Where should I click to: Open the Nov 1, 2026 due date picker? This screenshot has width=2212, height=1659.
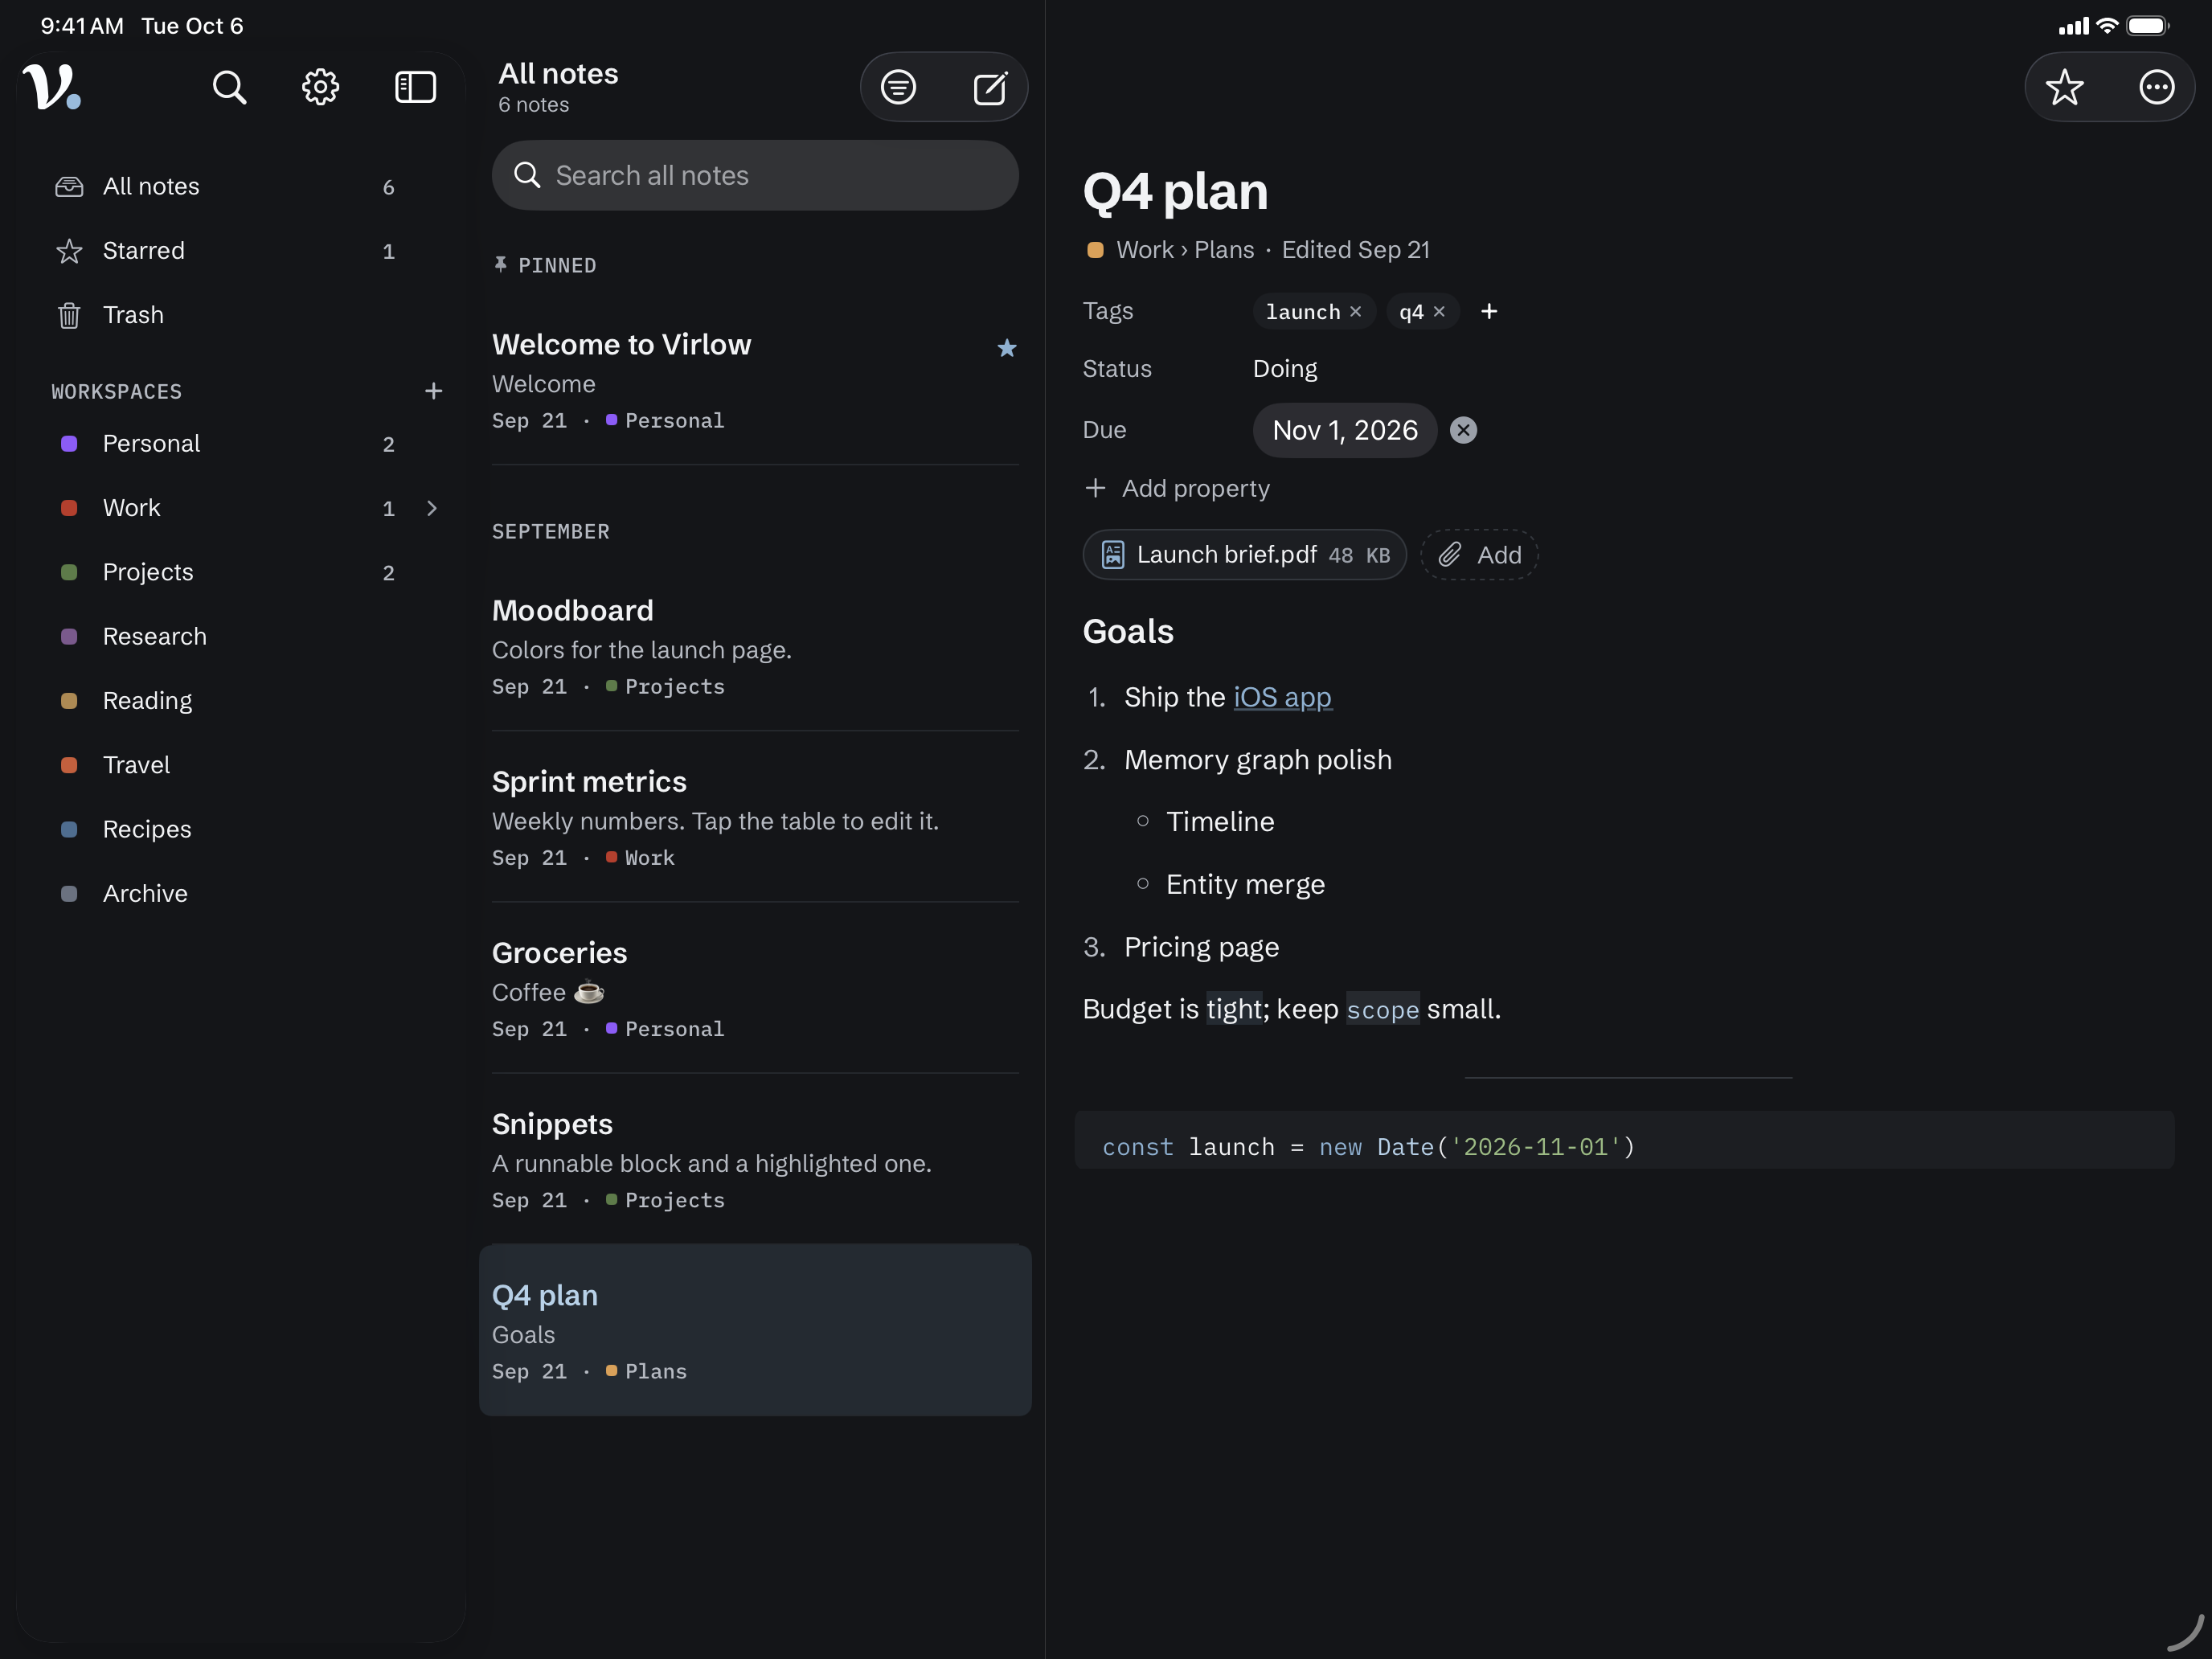(x=1344, y=430)
